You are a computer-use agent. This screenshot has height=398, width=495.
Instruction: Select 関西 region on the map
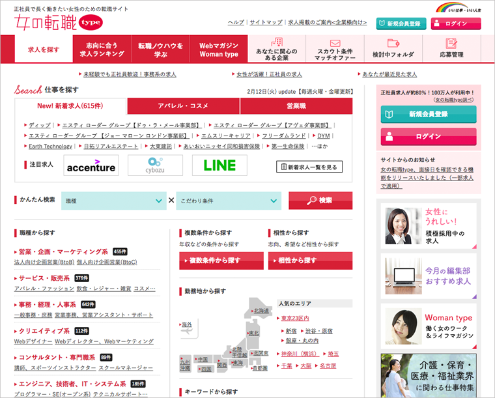222,365
